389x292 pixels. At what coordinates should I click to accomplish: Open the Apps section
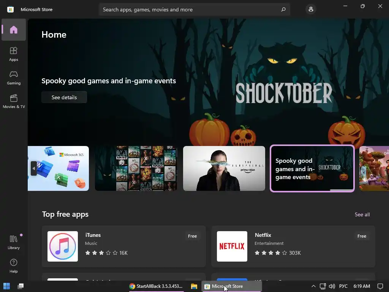pyautogui.click(x=14, y=54)
